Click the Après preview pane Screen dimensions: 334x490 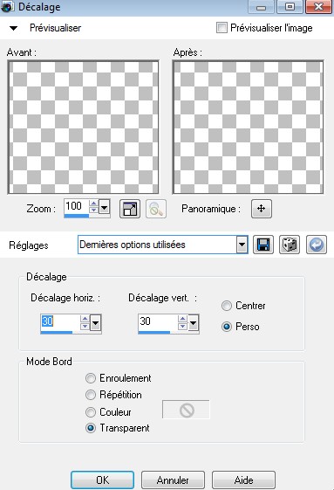(248, 127)
